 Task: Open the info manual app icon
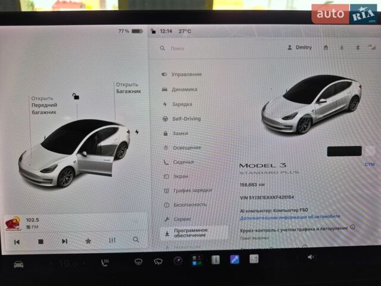tap(216, 260)
